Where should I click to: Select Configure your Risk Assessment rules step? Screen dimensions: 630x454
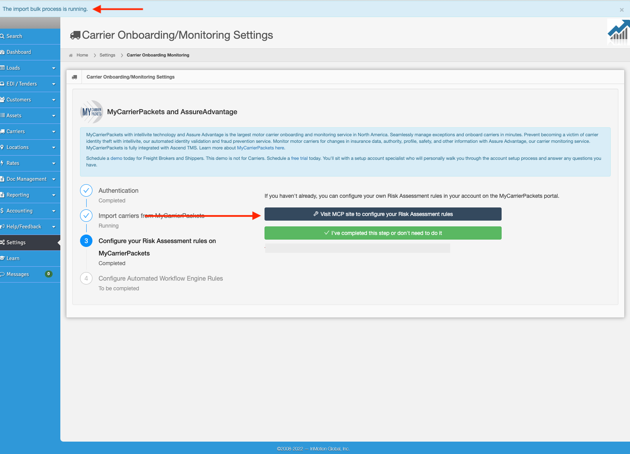pyautogui.click(x=157, y=247)
